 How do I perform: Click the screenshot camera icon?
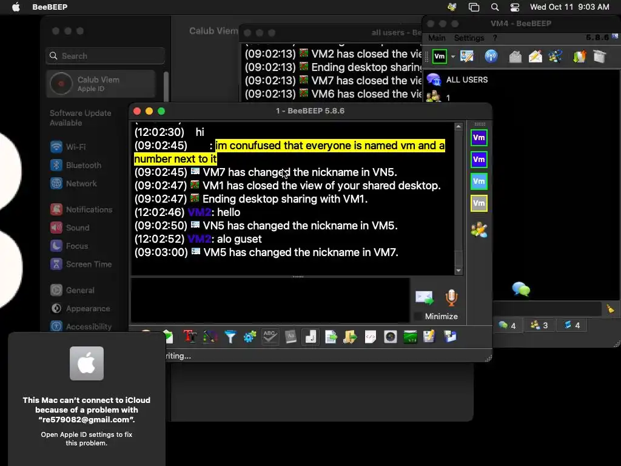(x=390, y=337)
